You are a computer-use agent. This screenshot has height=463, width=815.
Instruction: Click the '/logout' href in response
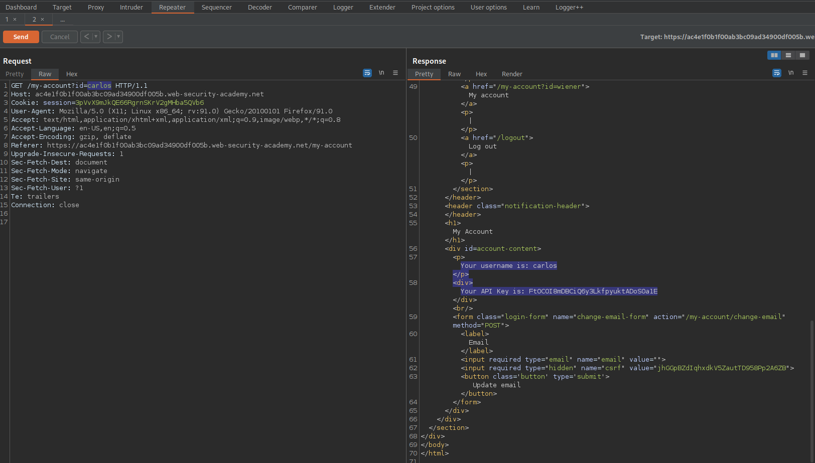click(512, 138)
